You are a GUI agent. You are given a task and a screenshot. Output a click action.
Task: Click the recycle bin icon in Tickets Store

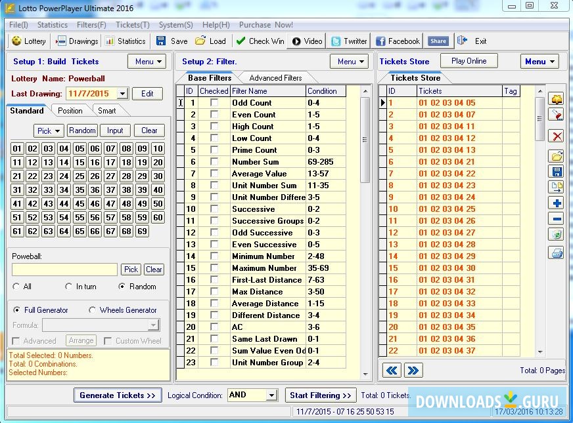[x=556, y=234]
